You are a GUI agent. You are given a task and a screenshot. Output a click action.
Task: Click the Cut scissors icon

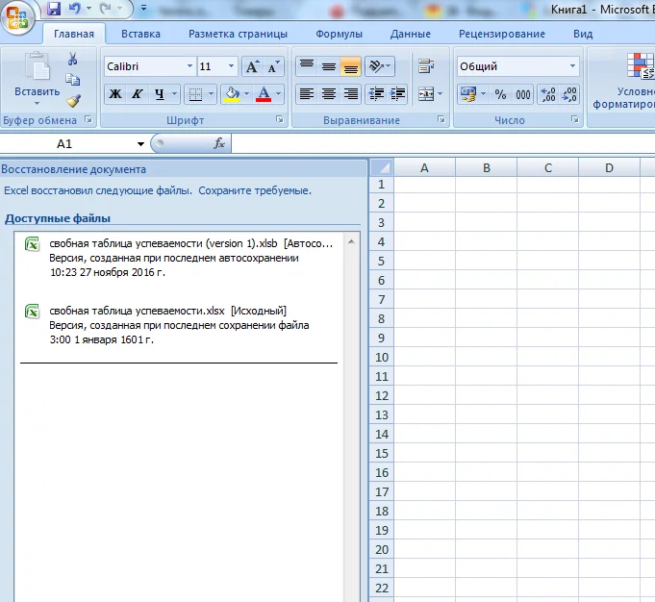click(x=73, y=60)
